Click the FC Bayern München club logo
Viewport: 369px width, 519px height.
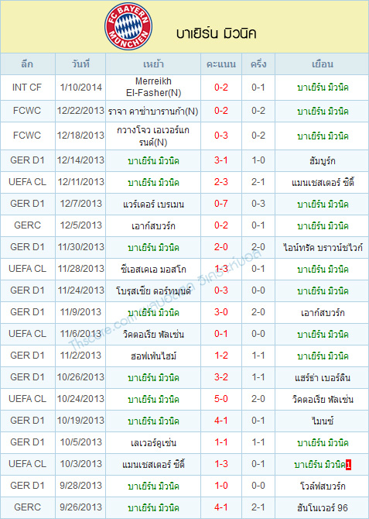click(x=128, y=26)
